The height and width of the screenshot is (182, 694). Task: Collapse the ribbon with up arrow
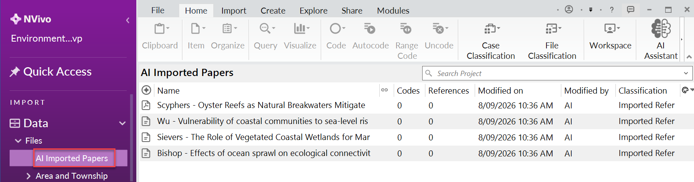[689, 57]
